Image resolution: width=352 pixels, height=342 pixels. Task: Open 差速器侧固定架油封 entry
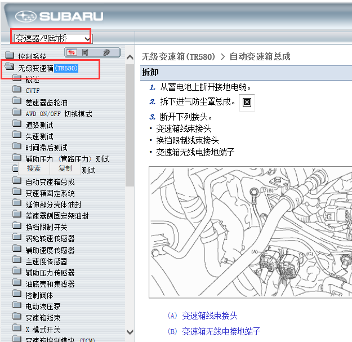pyautogui.click(x=57, y=216)
